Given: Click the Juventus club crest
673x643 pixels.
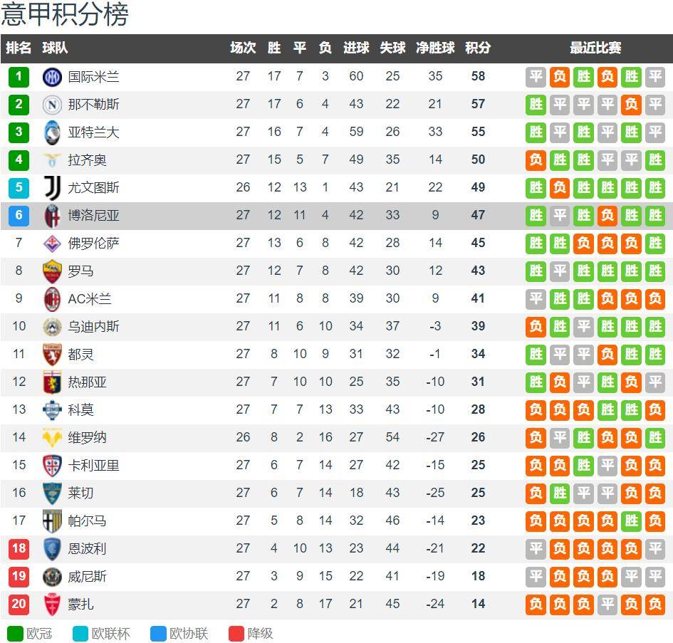Looking at the screenshot, I should pyautogui.click(x=52, y=188).
